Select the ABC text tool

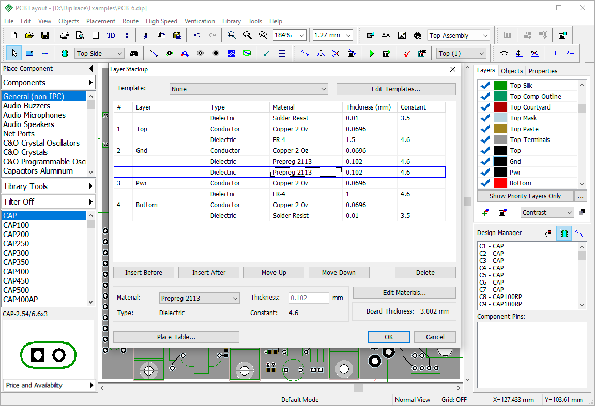tap(386, 35)
